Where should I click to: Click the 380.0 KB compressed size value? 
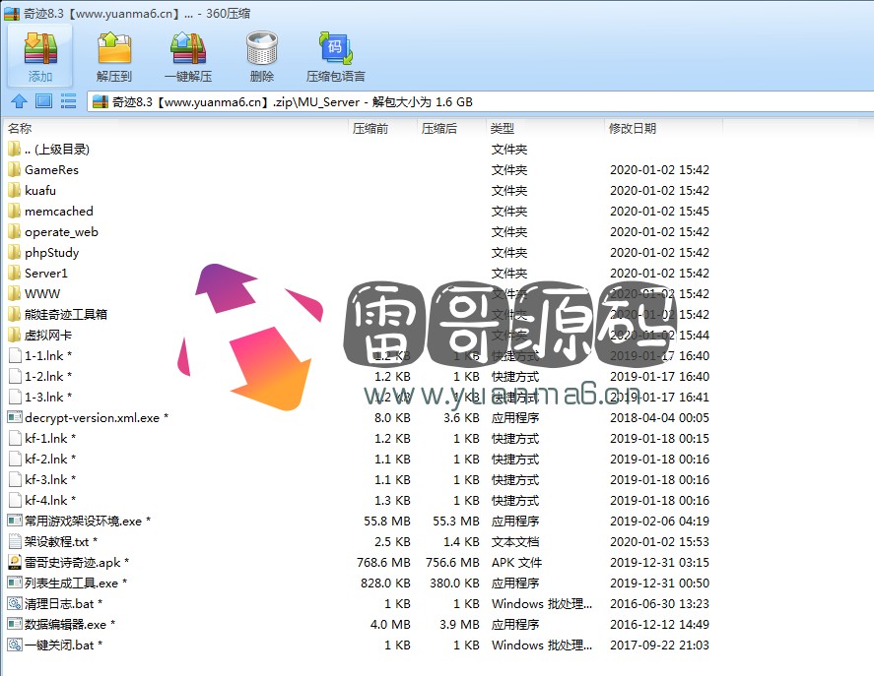454,583
